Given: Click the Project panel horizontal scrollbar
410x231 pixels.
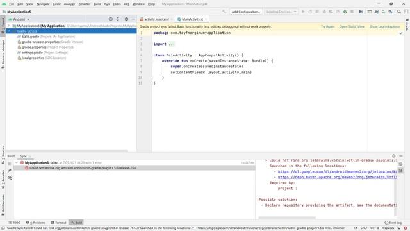Looking at the screenshot, I should tap(67, 151).
